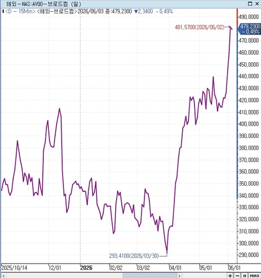Maximize the chart panel
This screenshot has width=261, height=278.
coord(250,3)
